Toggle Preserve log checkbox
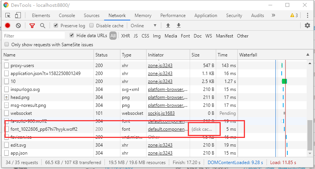Screen dimensions: 315x169 (x=56, y=25)
